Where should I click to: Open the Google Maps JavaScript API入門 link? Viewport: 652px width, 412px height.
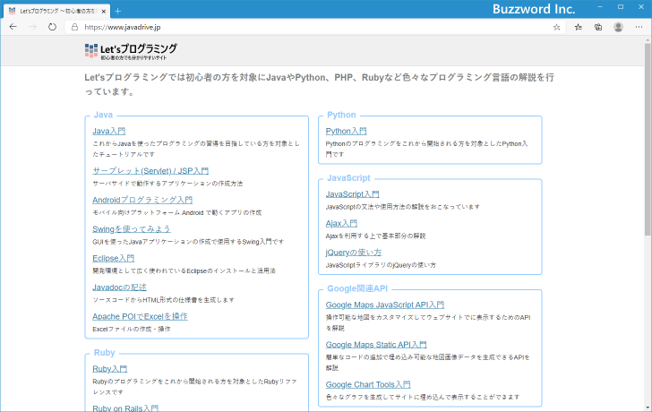tap(385, 305)
